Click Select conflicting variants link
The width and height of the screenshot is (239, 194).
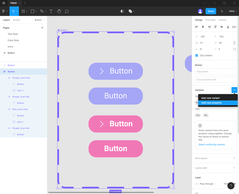[x=211, y=145]
